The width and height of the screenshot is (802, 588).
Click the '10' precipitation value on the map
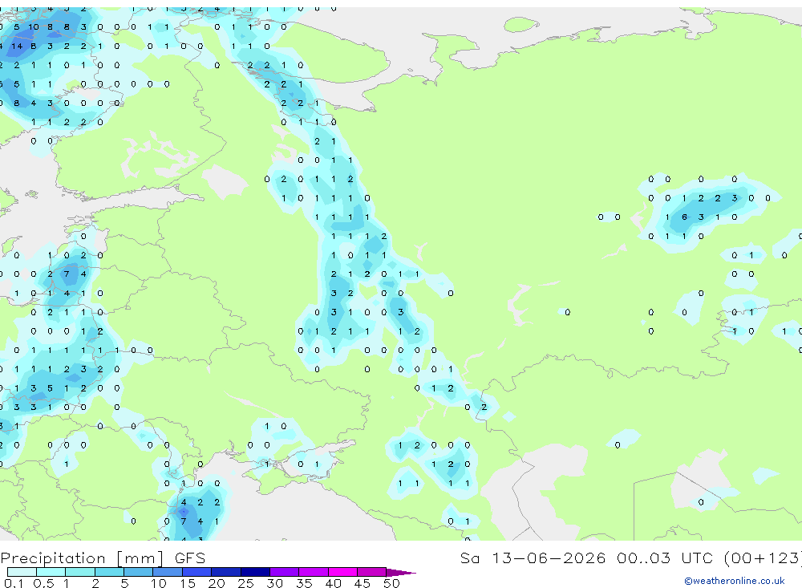33,27
